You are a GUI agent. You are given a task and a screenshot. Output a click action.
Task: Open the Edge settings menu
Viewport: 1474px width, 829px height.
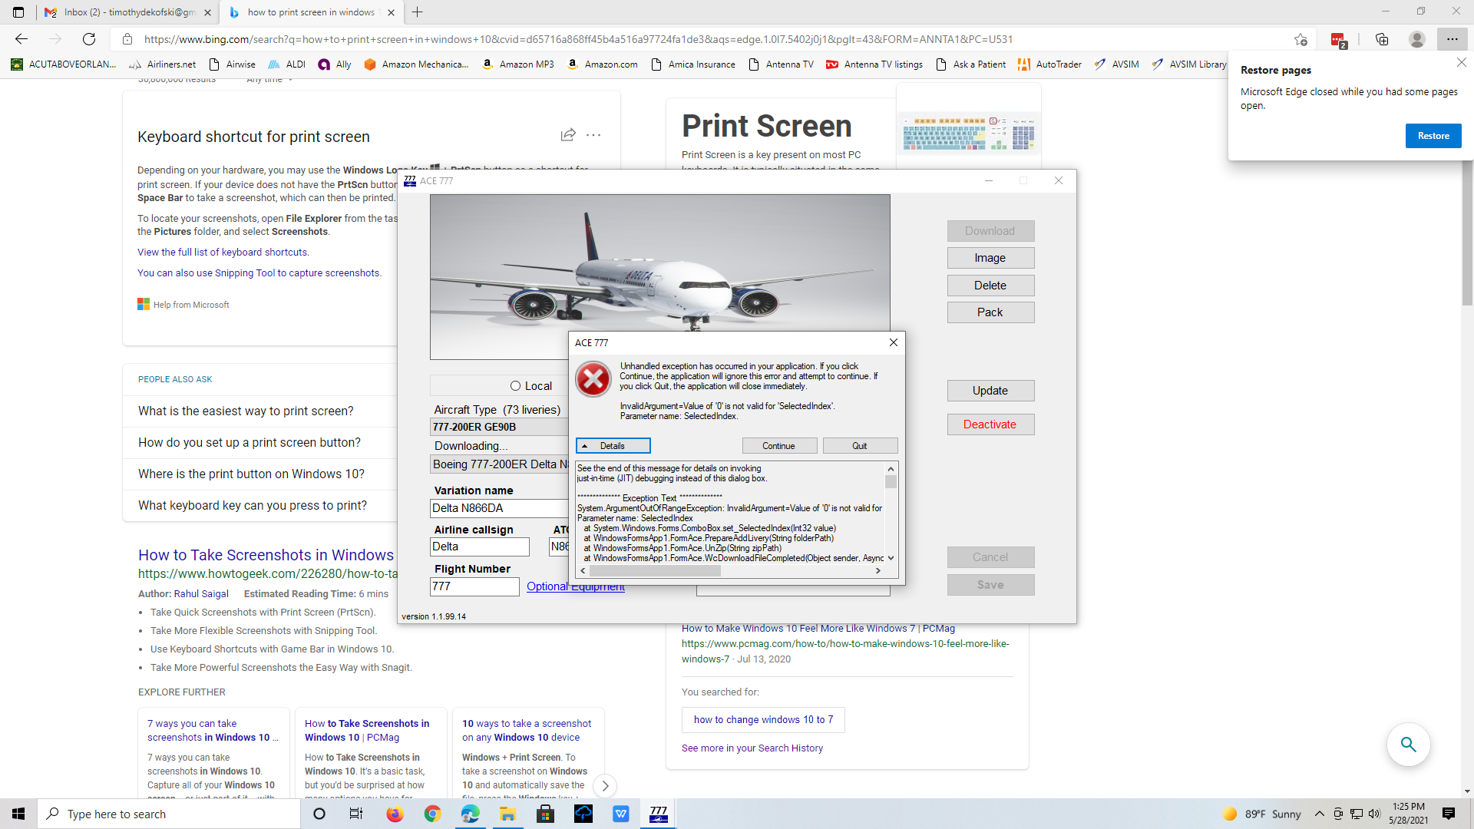1453,39
